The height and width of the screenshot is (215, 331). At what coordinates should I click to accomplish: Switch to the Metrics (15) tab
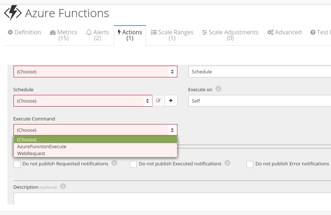63,35
